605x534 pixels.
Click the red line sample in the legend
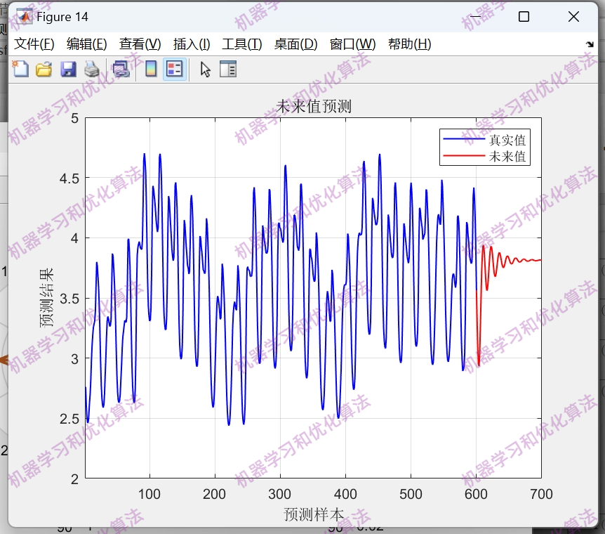[x=464, y=156]
